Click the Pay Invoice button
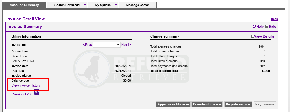 click(x=265, y=104)
